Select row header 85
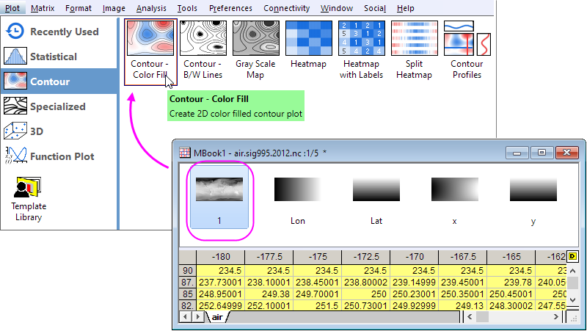This screenshot has height=331, width=587. [188, 294]
